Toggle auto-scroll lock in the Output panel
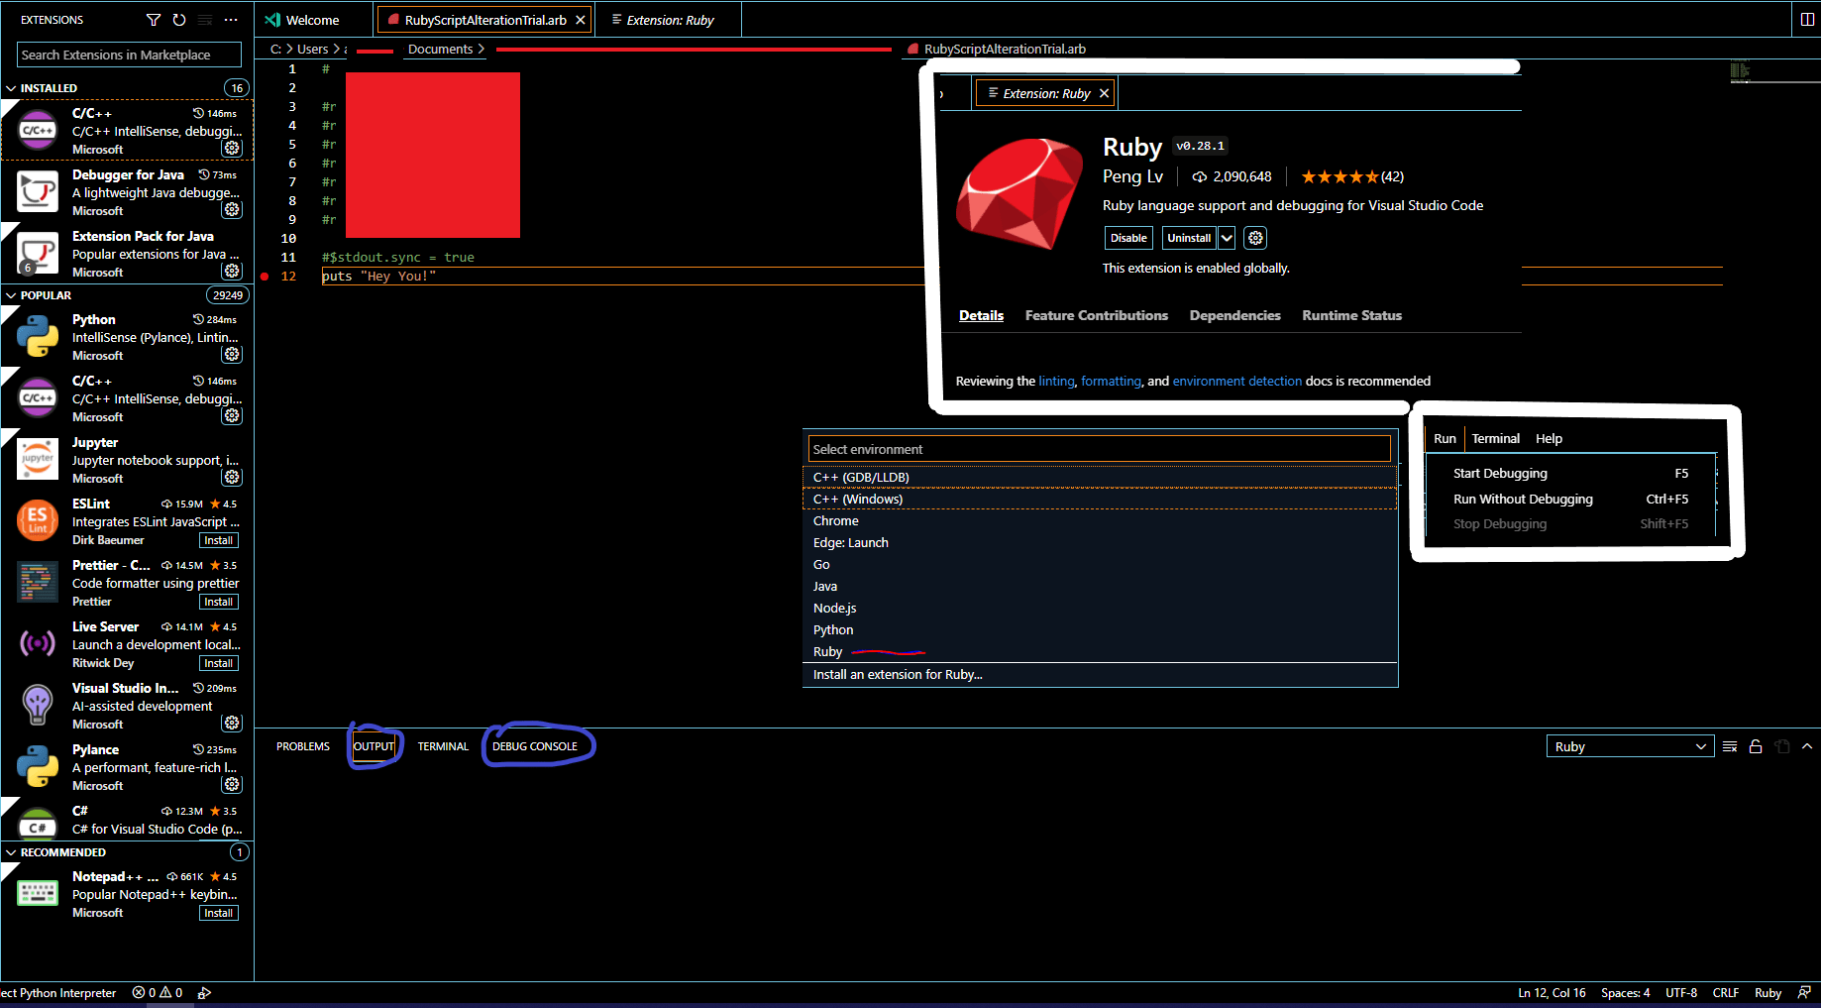 click(x=1756, y=745)
